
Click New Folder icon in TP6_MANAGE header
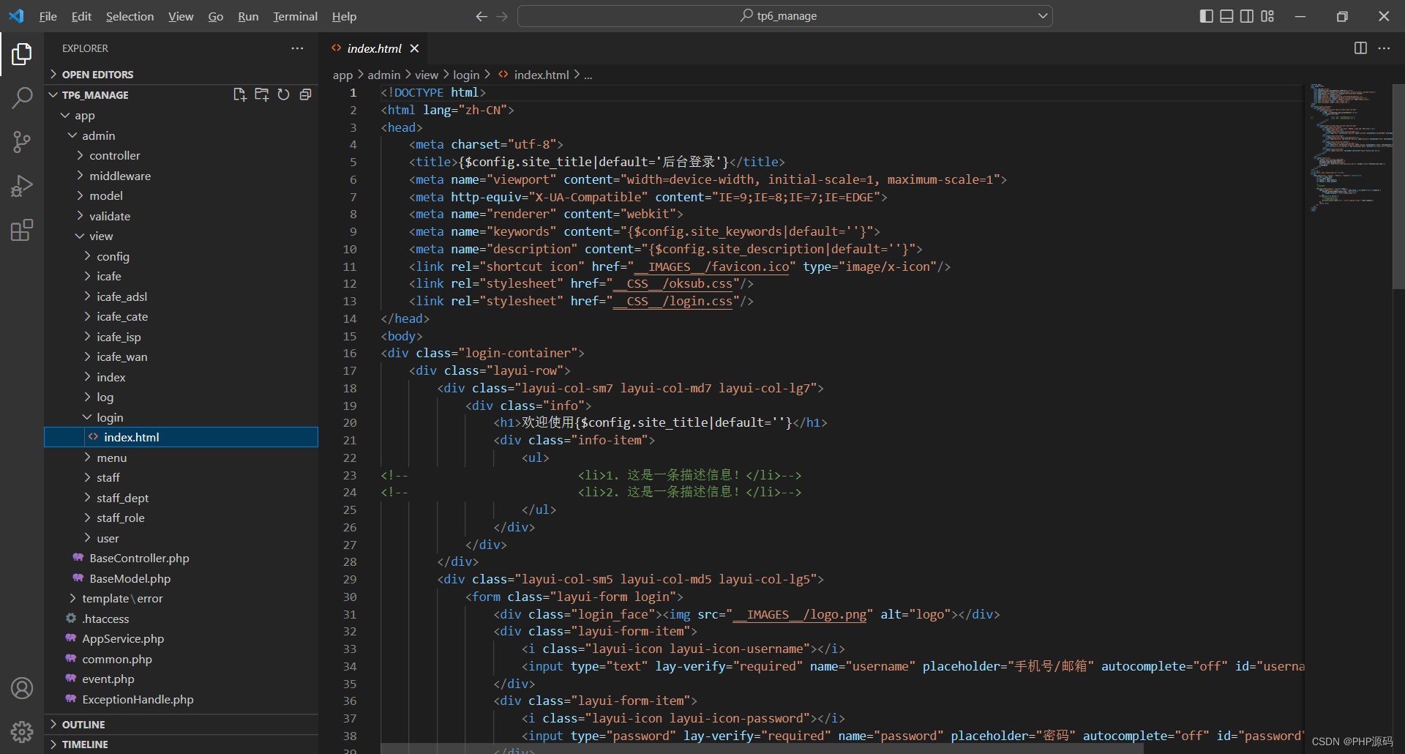(261, 94)
